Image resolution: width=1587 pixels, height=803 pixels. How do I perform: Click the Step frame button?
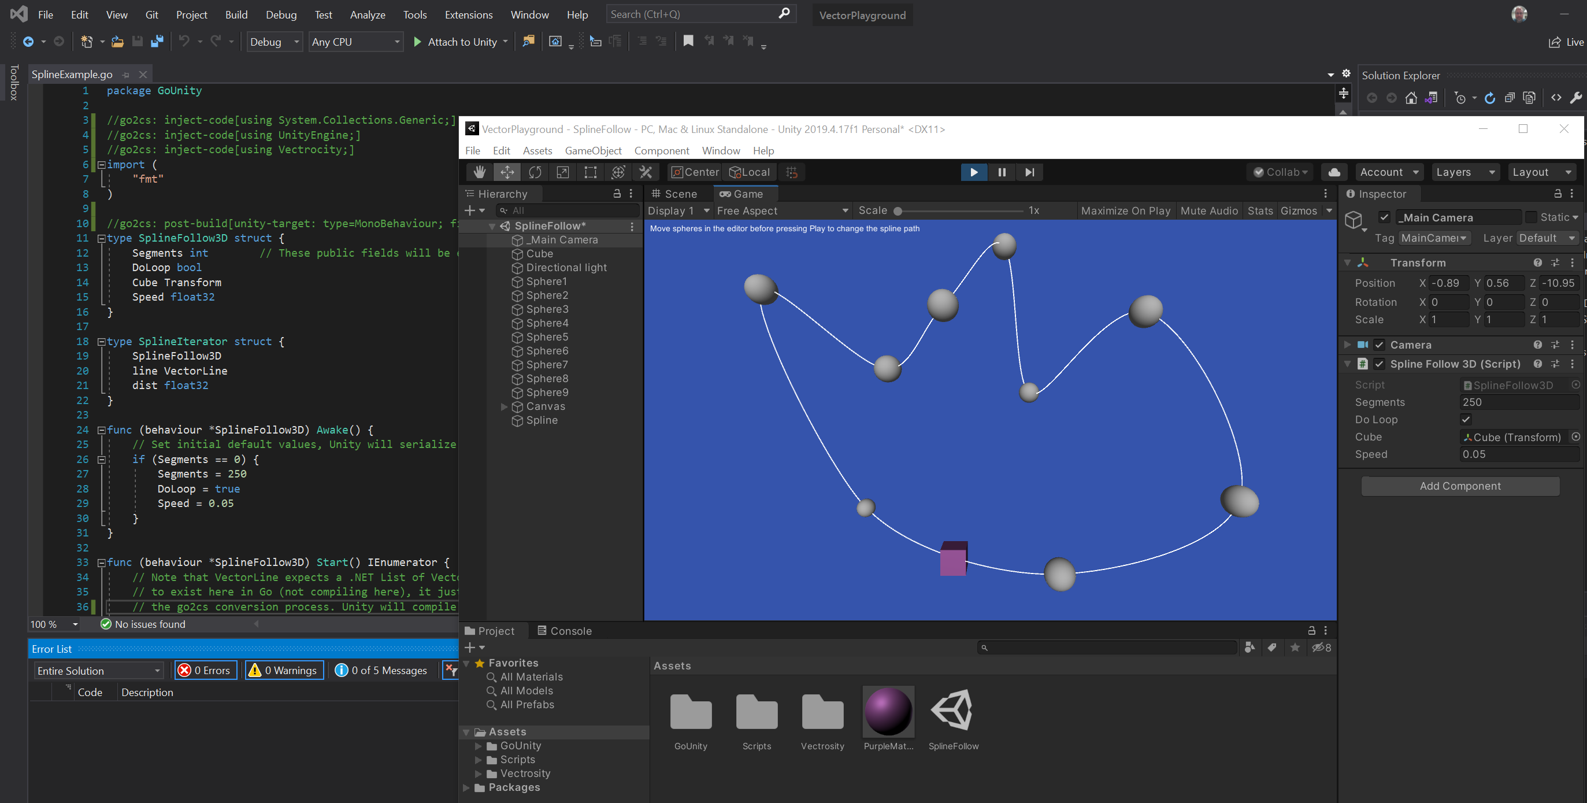1029,172
